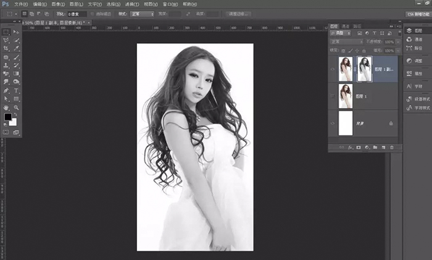Image resolution: width=432 pixels, height=260 pixels.
Task: Click the add layer mask icon
Action: 357,148
